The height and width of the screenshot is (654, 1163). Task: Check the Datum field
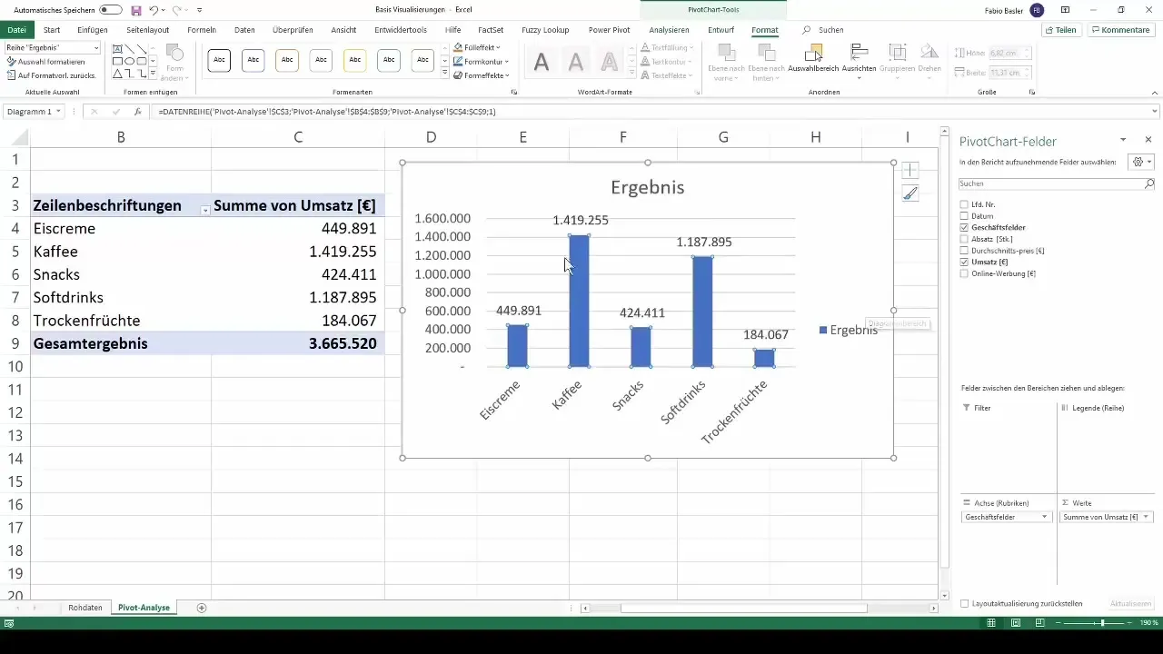(x=964, y=216)
